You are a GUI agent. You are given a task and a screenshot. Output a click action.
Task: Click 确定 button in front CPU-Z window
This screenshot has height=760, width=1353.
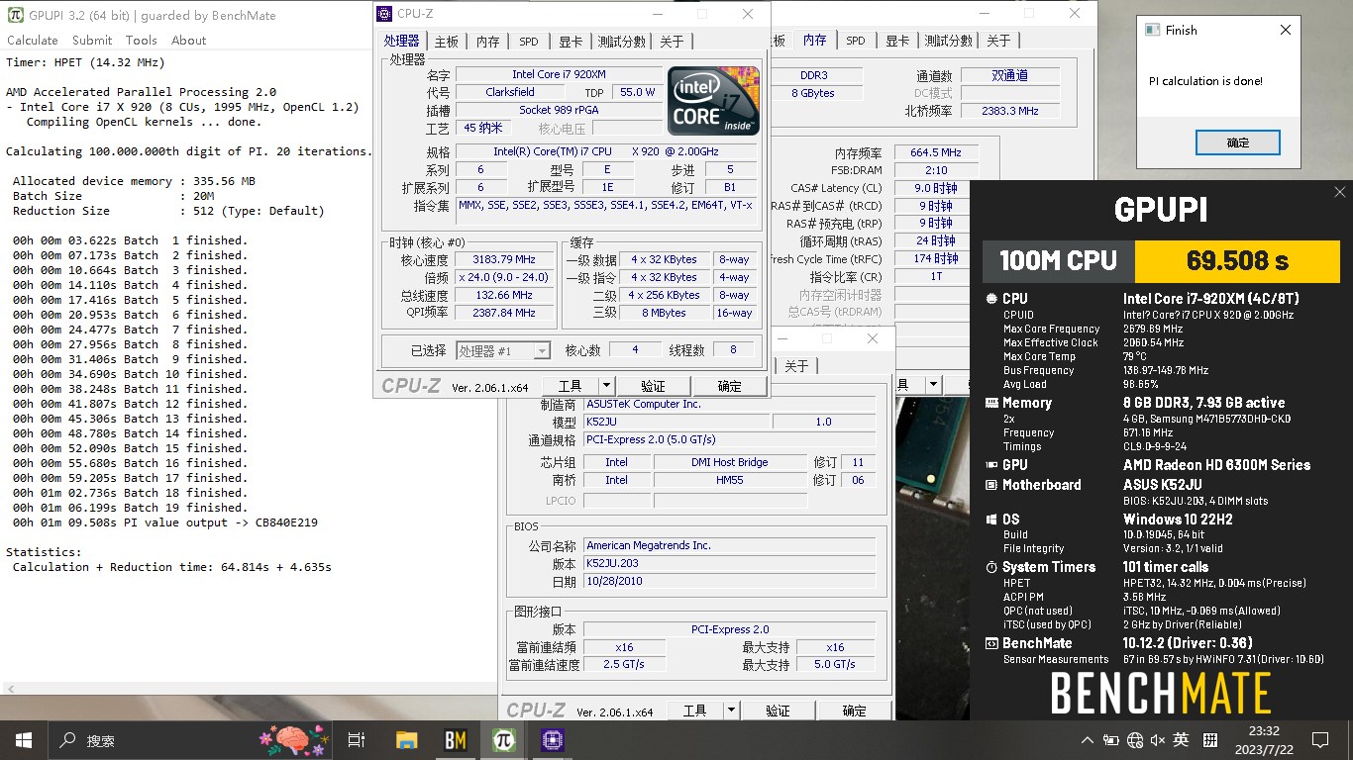[730, 386]
